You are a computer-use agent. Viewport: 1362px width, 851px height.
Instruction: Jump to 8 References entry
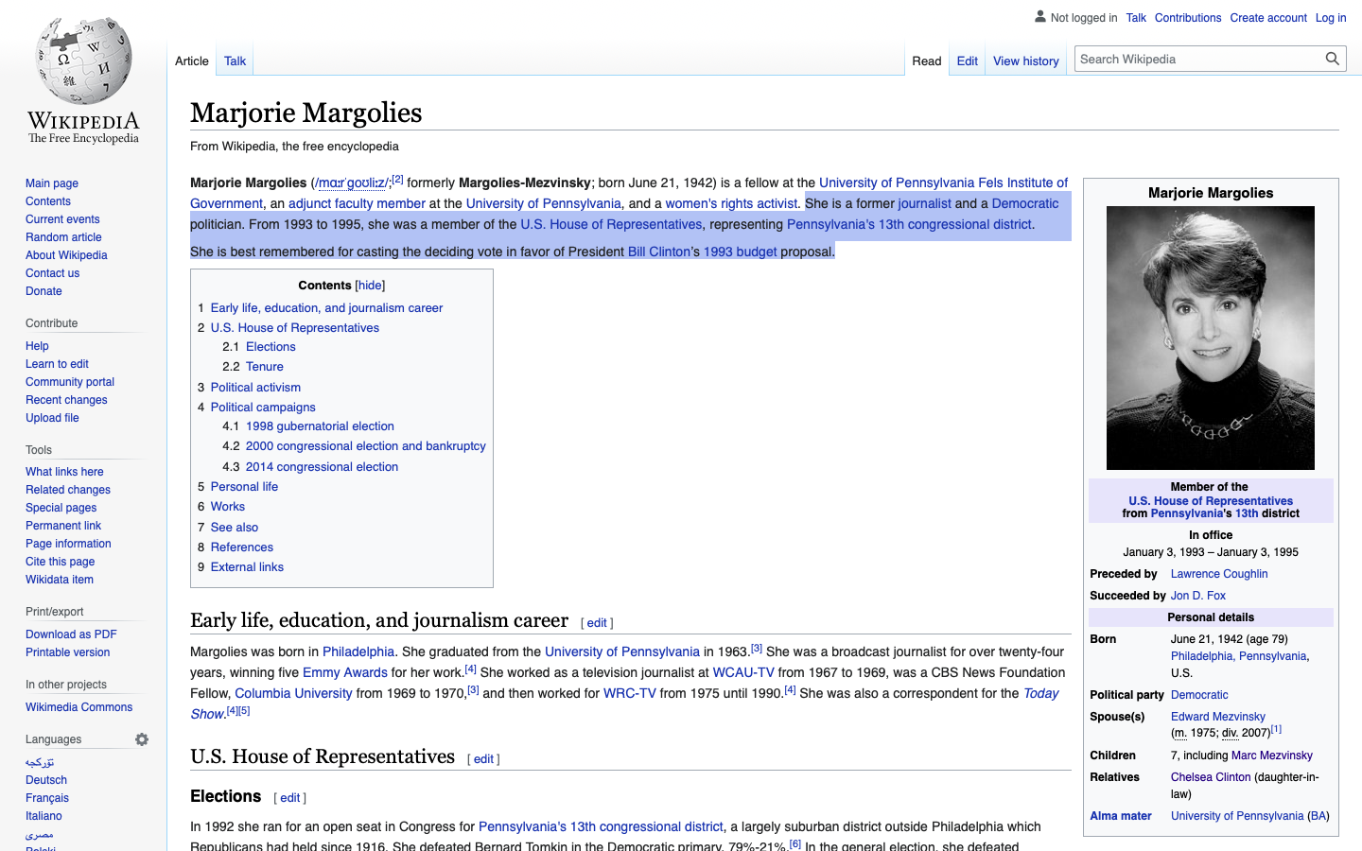point(236,547)
